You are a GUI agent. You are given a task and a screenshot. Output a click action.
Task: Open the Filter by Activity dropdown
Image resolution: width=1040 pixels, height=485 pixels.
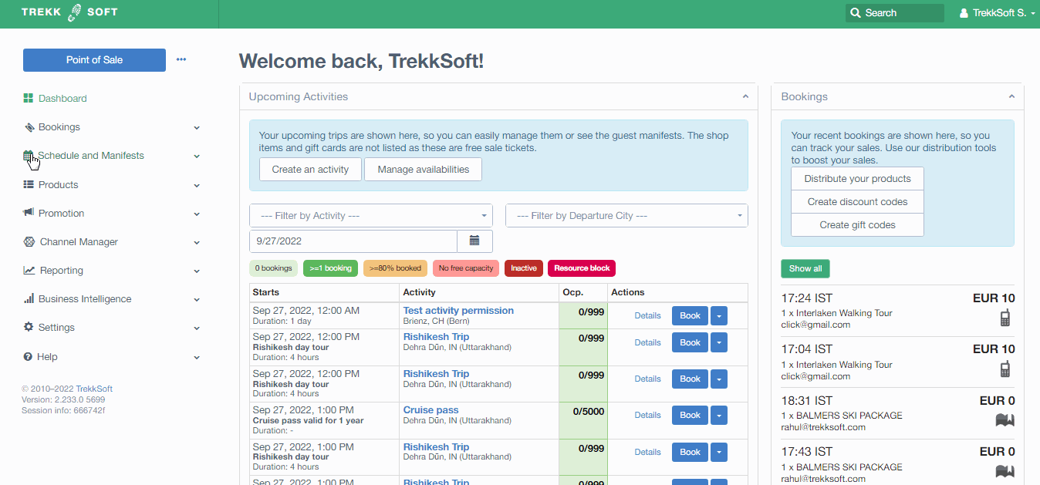coord(371,216)
